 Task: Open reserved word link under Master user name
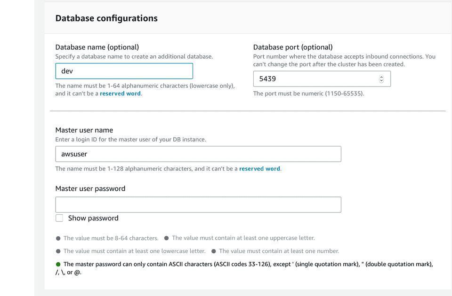[x=259, y=169]
